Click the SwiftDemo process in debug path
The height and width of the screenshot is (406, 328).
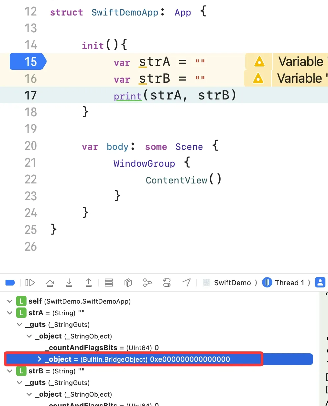pyautogui.click(x=227, y=283)
